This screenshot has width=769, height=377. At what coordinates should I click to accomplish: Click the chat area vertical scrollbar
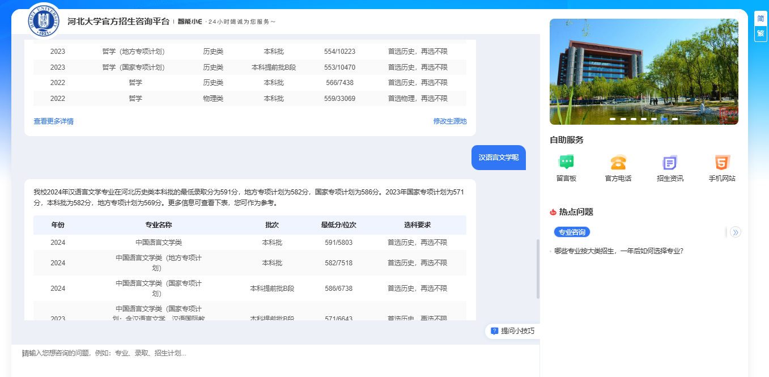(538, 269)
